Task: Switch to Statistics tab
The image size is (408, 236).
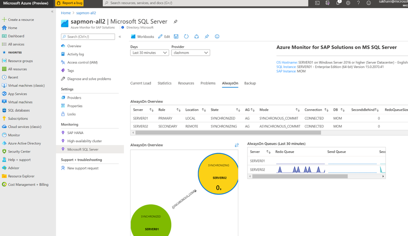Action: 165,83
